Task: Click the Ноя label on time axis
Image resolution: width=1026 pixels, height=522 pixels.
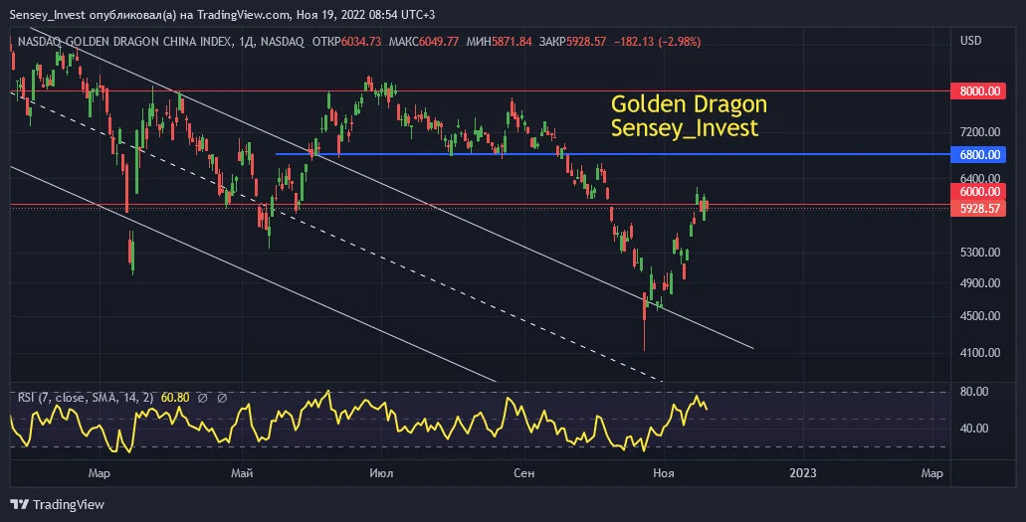Action: [x=664, y=473]
